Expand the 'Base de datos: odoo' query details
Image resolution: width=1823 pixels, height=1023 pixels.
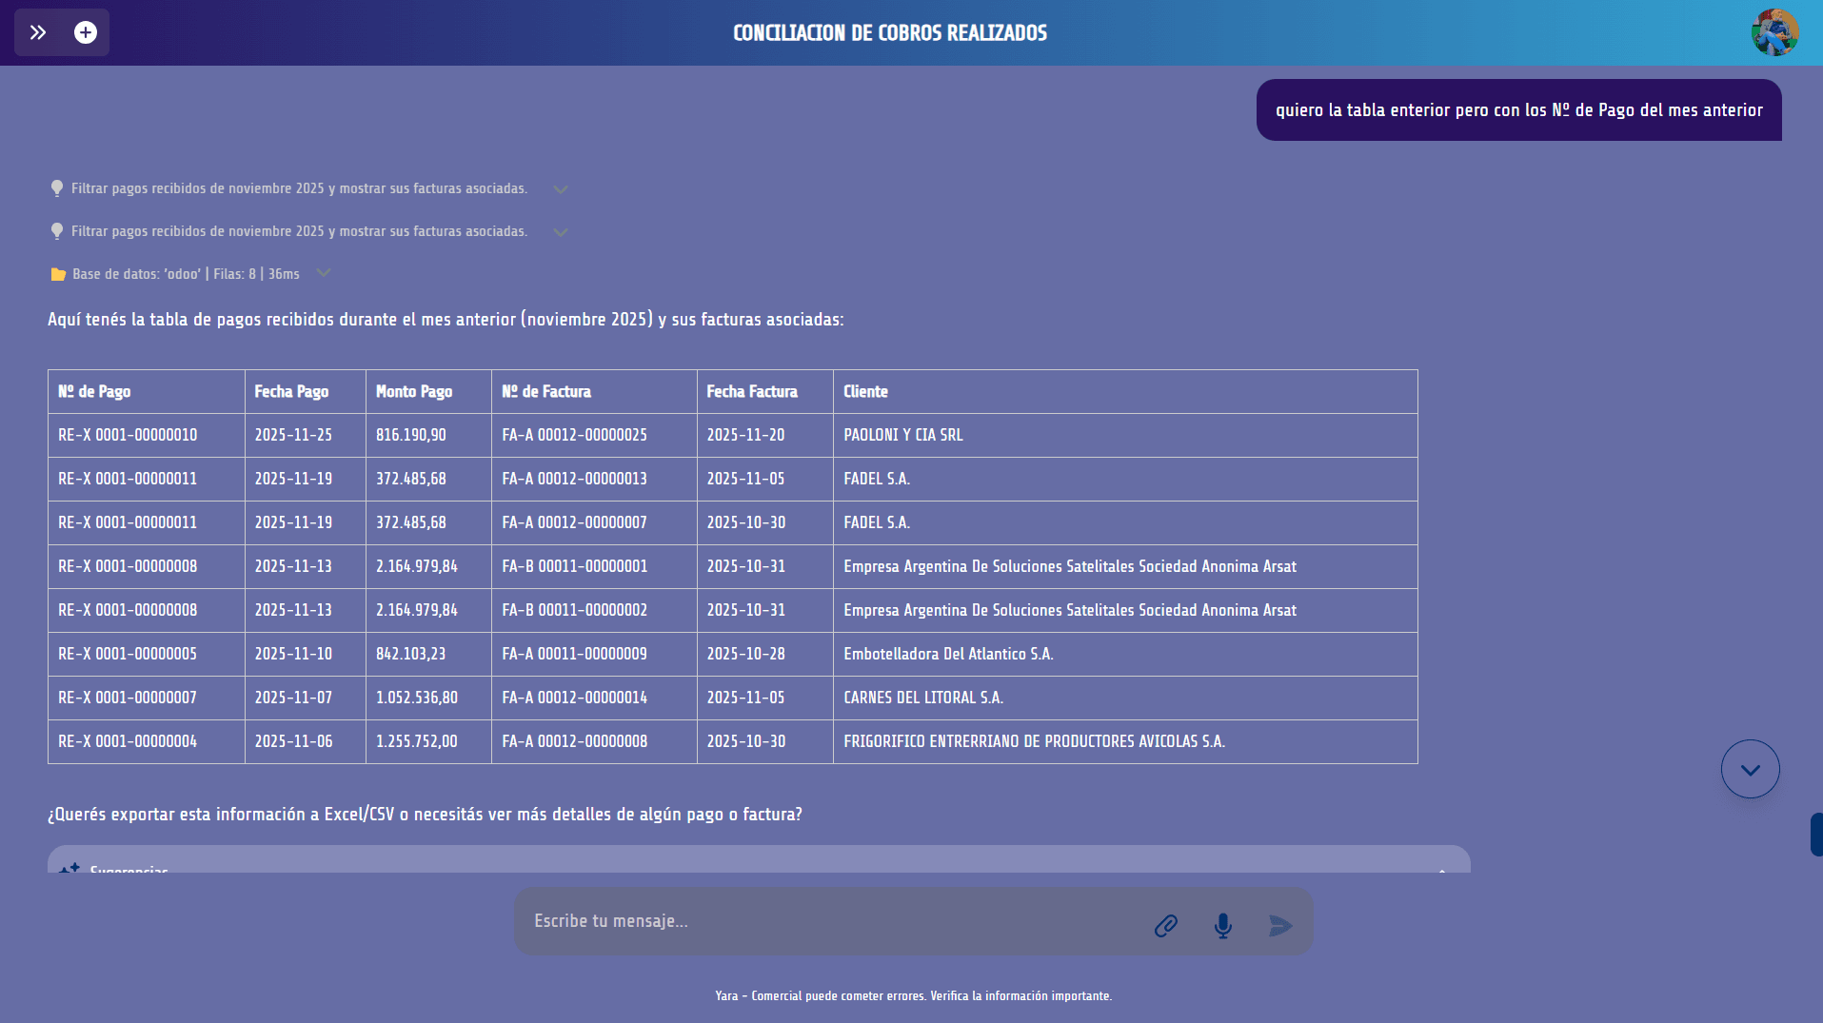[x=324, y=273]
